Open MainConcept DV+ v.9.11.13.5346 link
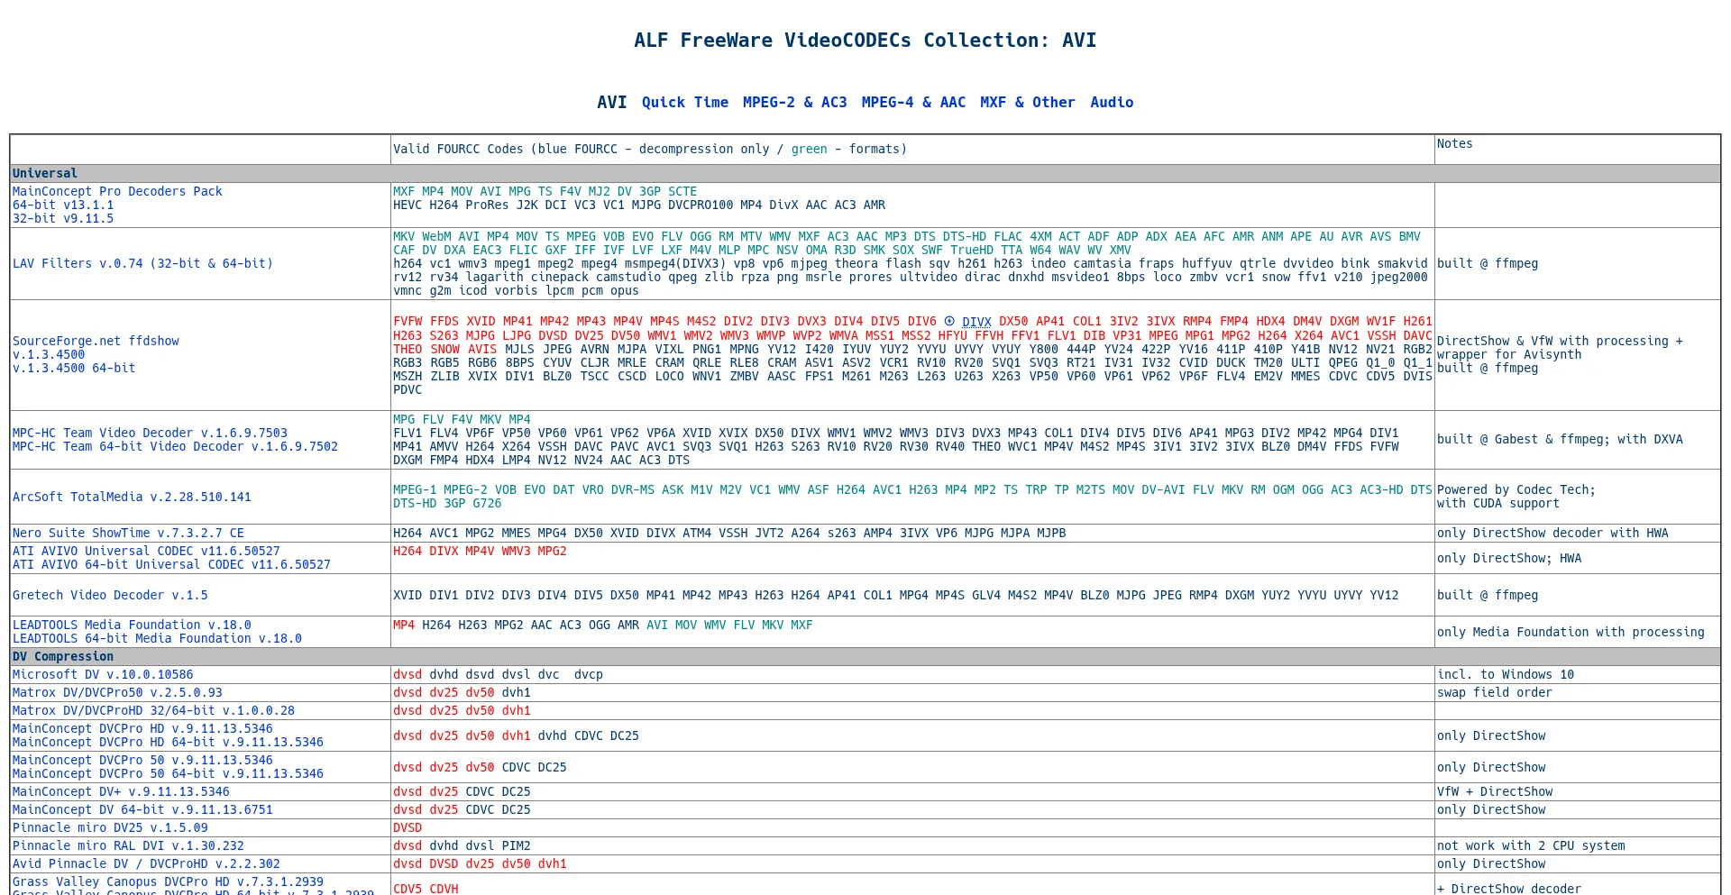The width and height of the screenshot is (1731, 895). pyautogui.click(x=121, y=791)
